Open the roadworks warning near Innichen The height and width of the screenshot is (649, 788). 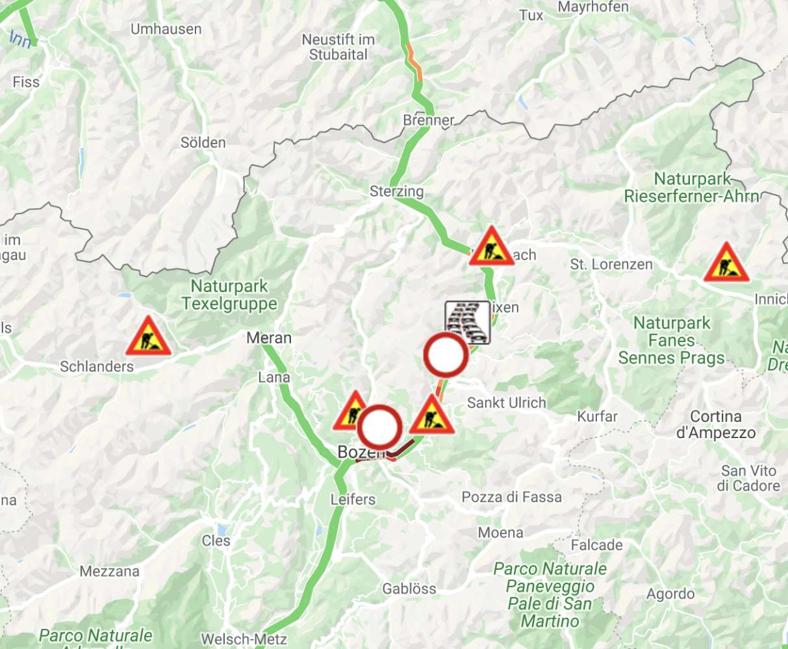coord(727,262)
